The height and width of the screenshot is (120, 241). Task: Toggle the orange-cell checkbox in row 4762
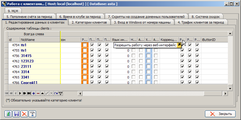(85, 61)
